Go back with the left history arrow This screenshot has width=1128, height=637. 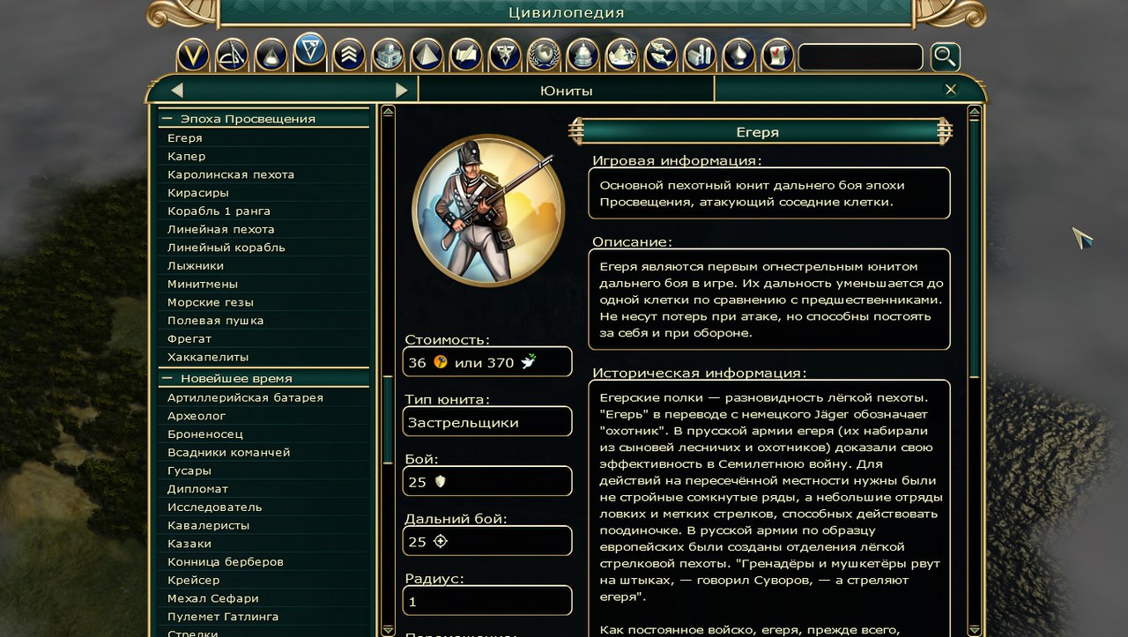pos(177,90)
